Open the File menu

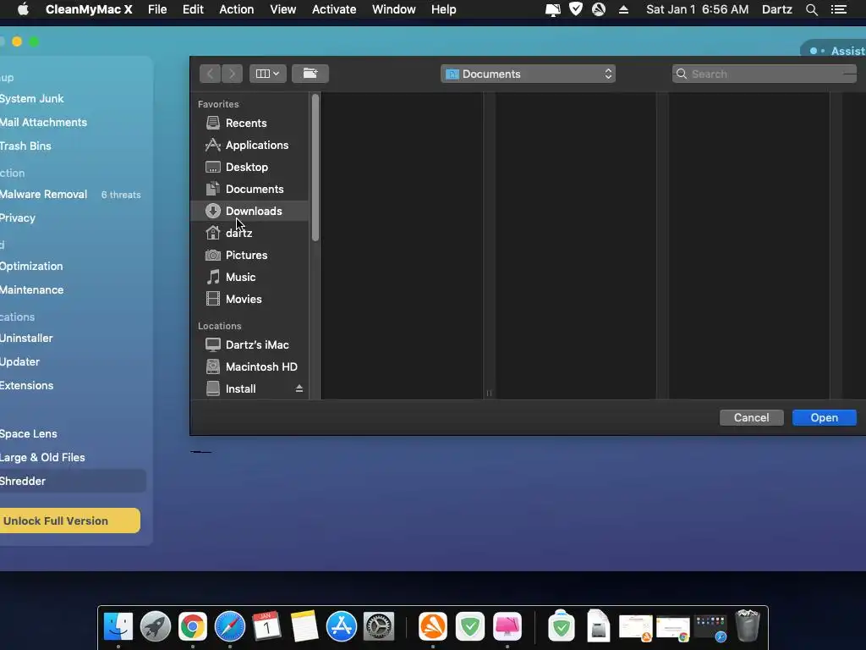157,9
